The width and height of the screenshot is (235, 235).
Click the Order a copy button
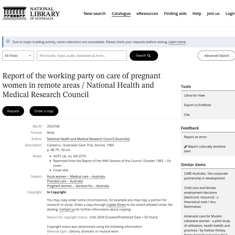tap(44, 111)
